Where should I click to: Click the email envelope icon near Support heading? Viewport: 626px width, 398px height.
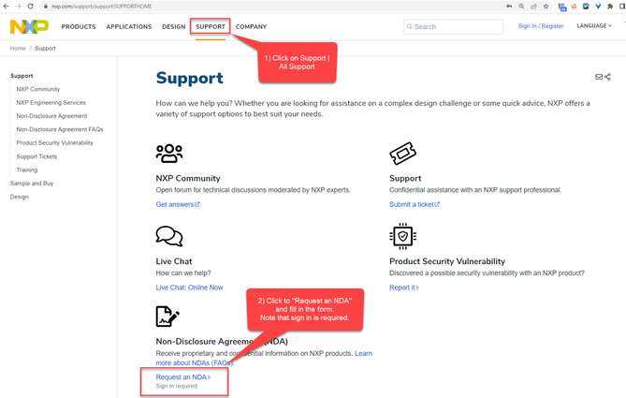[599, 77]
